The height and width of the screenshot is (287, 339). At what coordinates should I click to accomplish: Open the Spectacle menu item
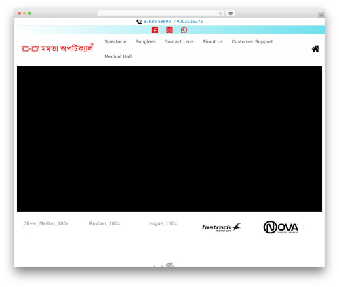(115, 41)
